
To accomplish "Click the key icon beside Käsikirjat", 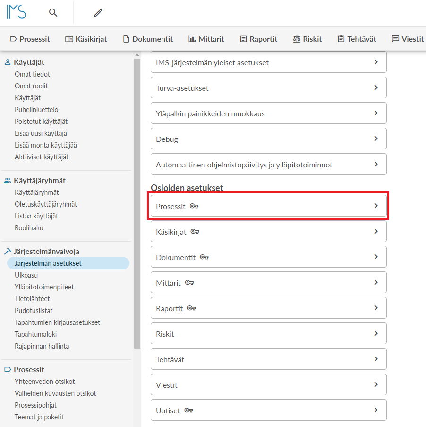I will pos(195,232).
